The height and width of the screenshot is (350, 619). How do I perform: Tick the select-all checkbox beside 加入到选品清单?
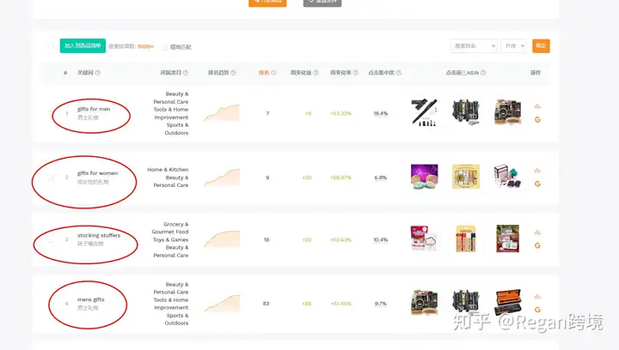pyautogui.click(x=50, y=46)
